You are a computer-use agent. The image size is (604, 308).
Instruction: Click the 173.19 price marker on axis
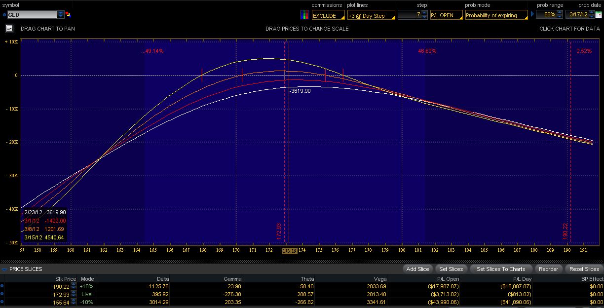click(289, 251)
